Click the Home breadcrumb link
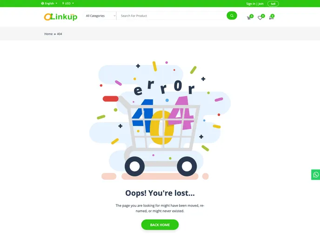320x238 pixels. [x=48, y=34]
